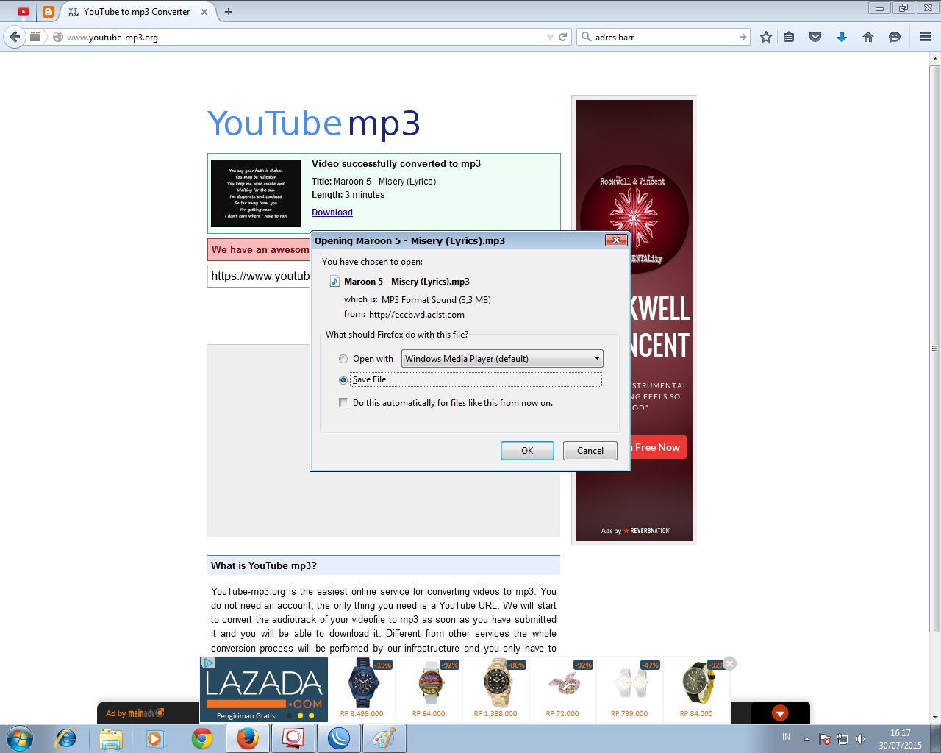Click the page vertical scrollbar thumb
This screenshot has width=941, height=753.
(934, 349)
